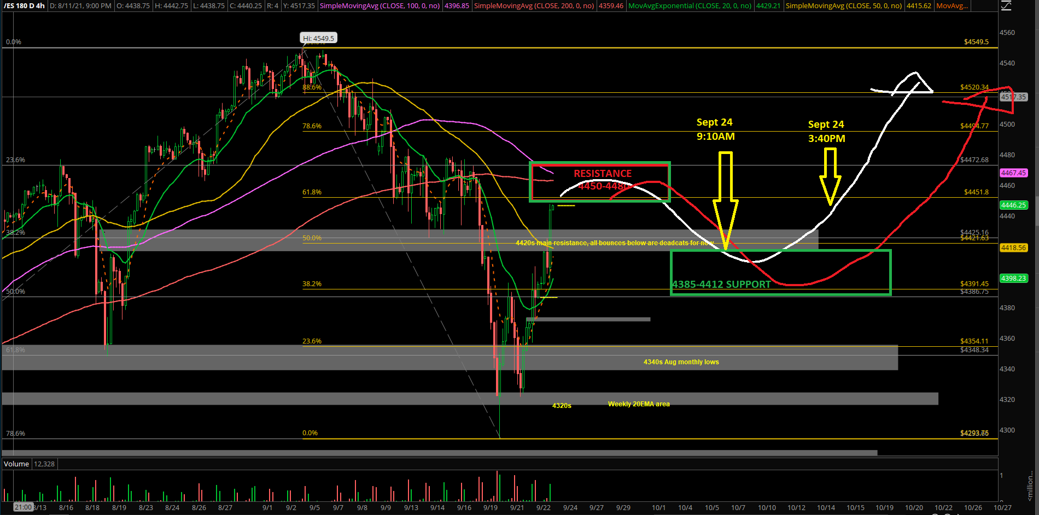1039x515 pixels.
Task: Select the Sept 24 9:10AM annotation text
Action: click(715, 129)
